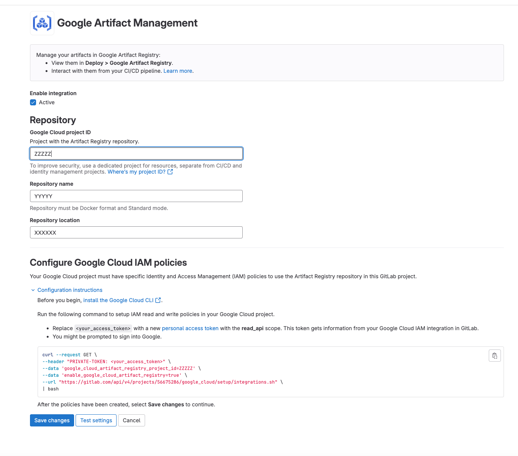Click external link icon beside project ID help
The height and width of the screenshot is (456, 518).
point(170,172)
